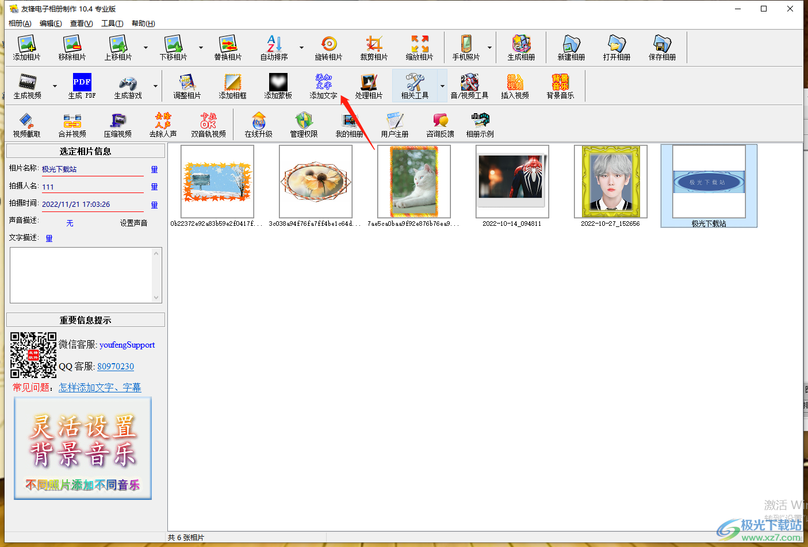Open the 怎样添加文字、字幕 help link
This screenshot has width=808, height=547.
tap(100, 387)
